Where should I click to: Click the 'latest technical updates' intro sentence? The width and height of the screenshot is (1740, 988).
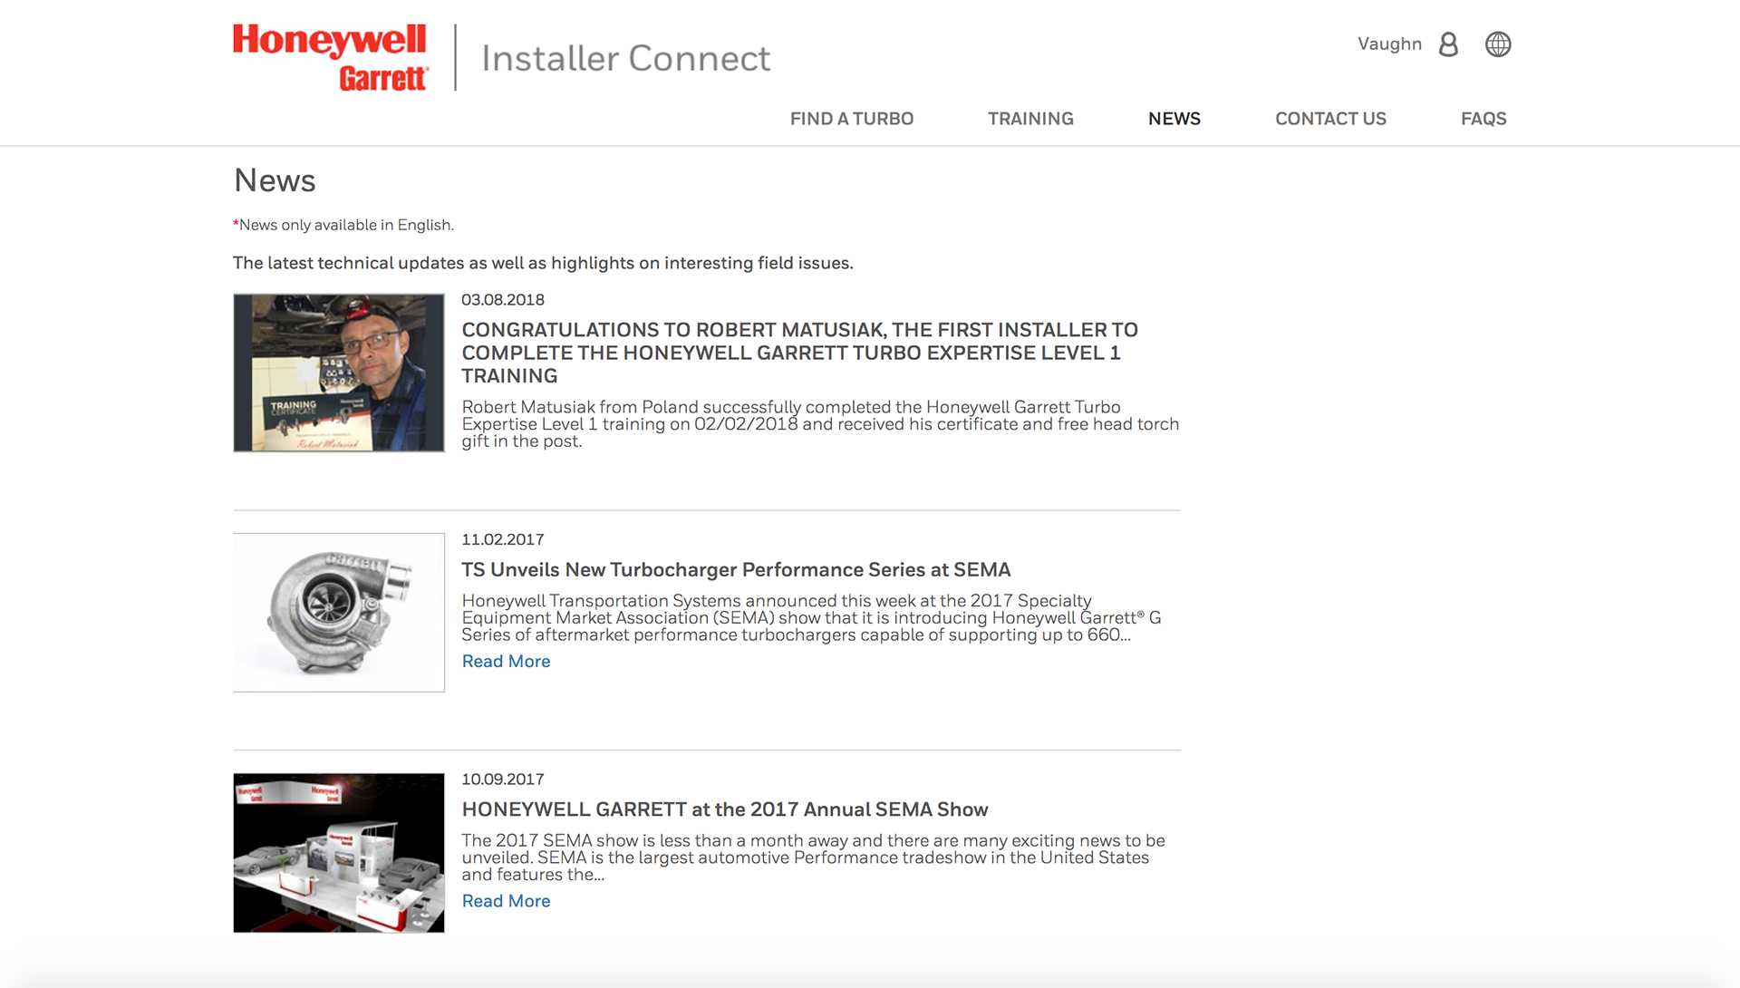click(x=543, y=263)
